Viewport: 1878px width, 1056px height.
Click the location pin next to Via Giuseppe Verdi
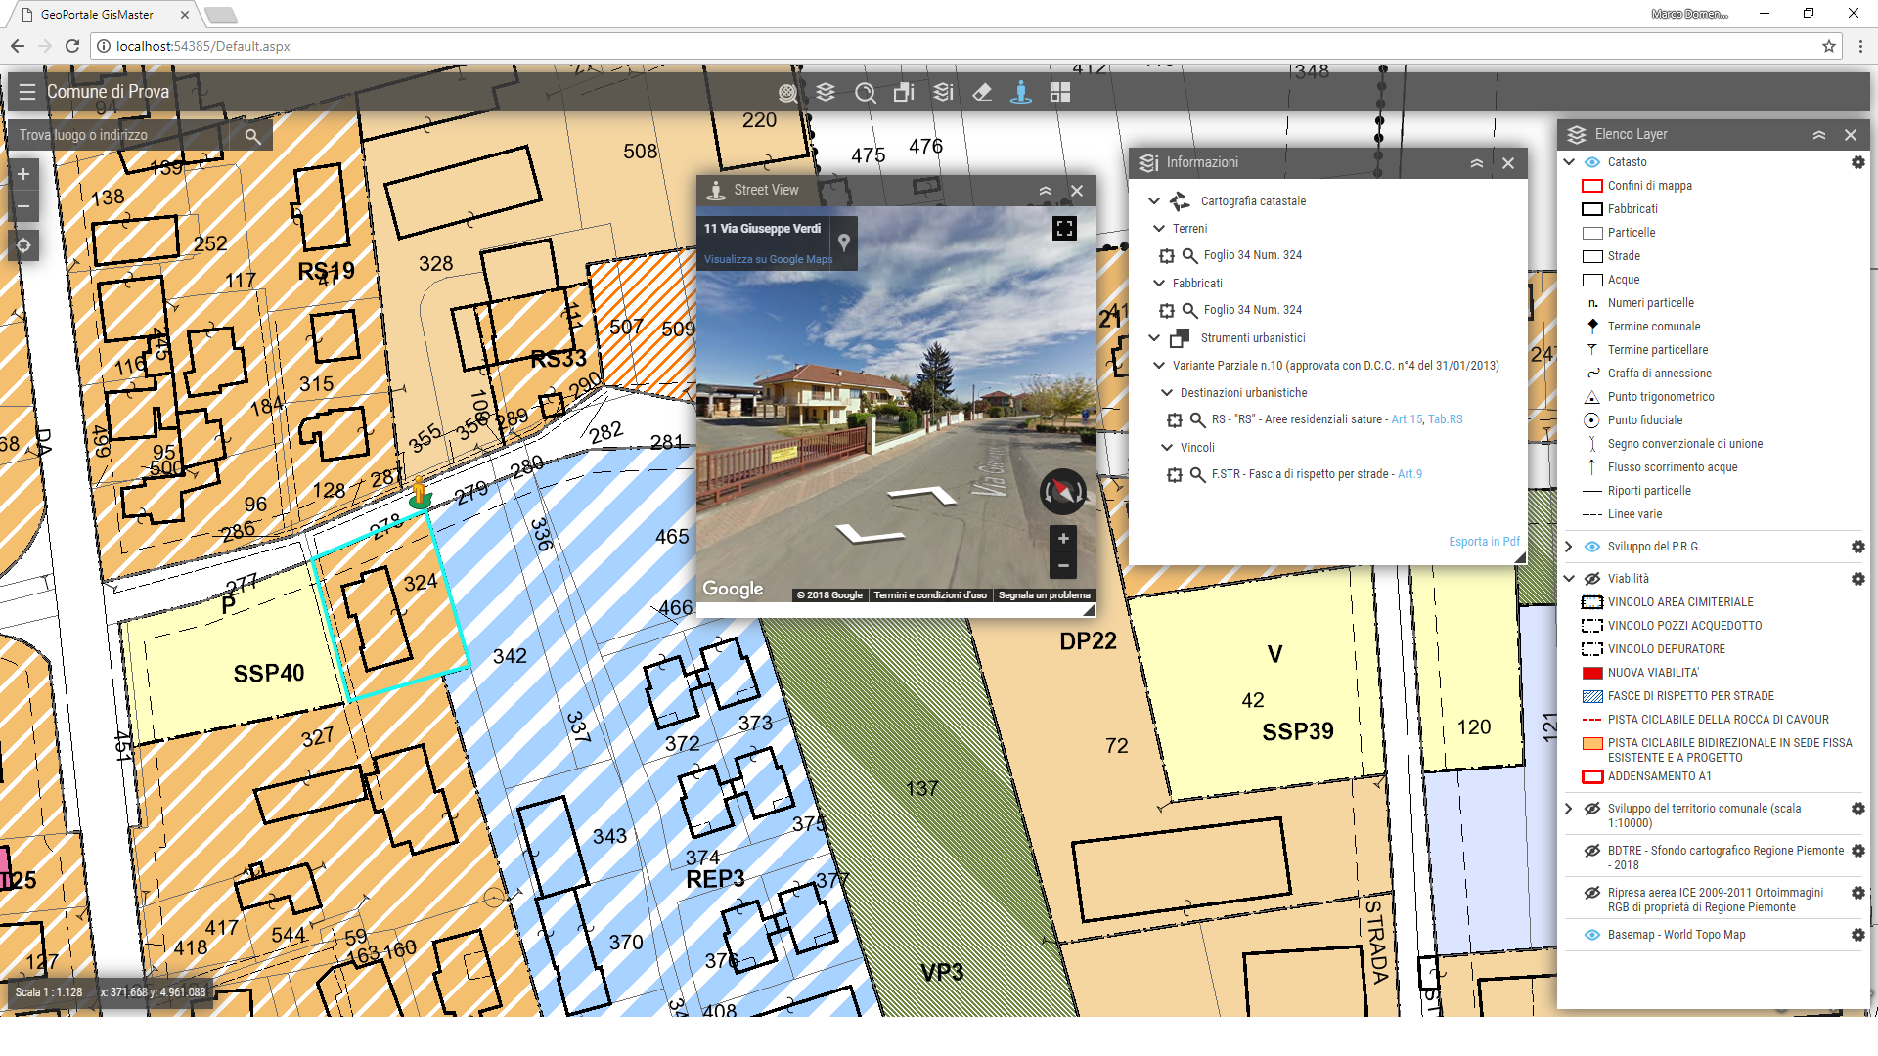(844, 242)
